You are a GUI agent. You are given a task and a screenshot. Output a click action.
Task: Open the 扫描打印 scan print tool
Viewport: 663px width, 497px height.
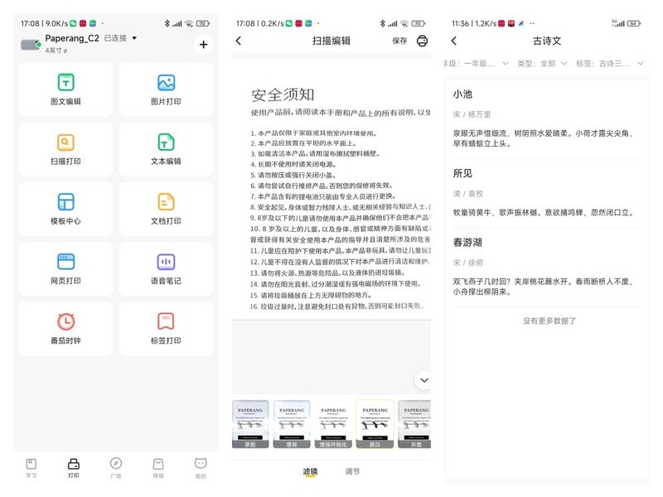click(x=65, y=148)
